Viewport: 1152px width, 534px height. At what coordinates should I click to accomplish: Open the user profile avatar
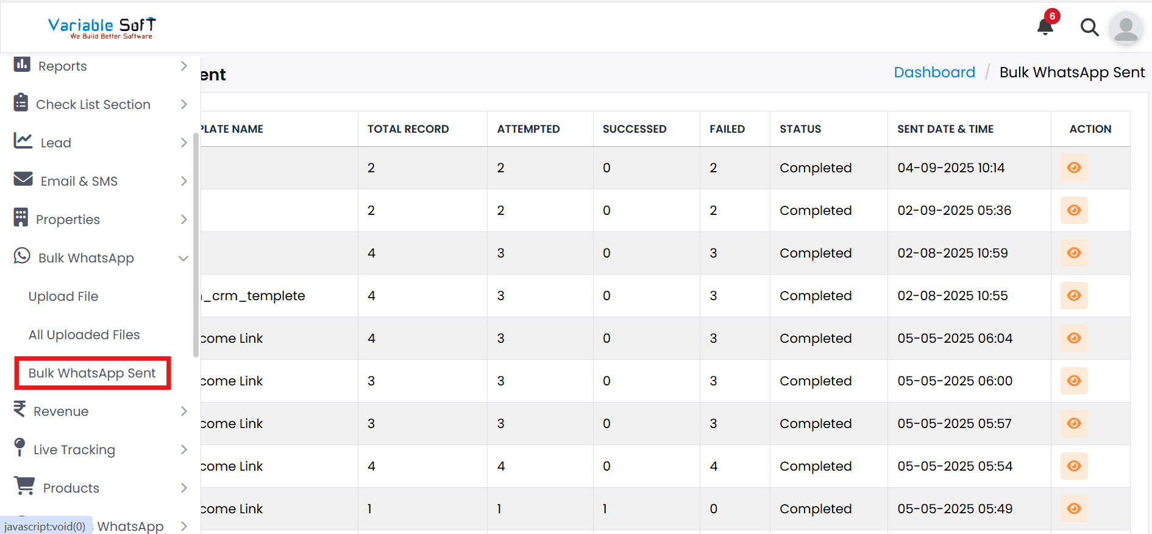pyautogui.click(x=1125, y=28)
